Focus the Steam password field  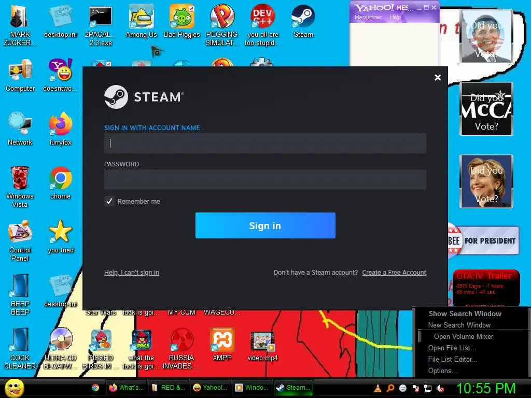[265, 179]
